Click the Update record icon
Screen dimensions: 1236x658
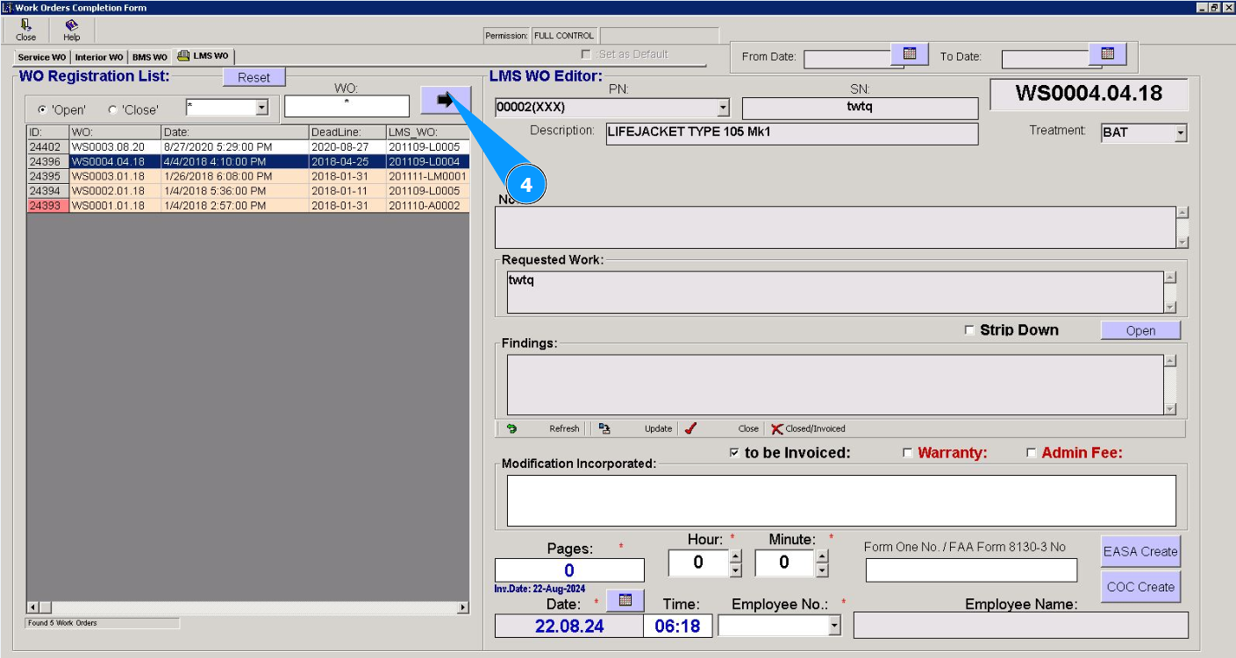pos(604,428)
